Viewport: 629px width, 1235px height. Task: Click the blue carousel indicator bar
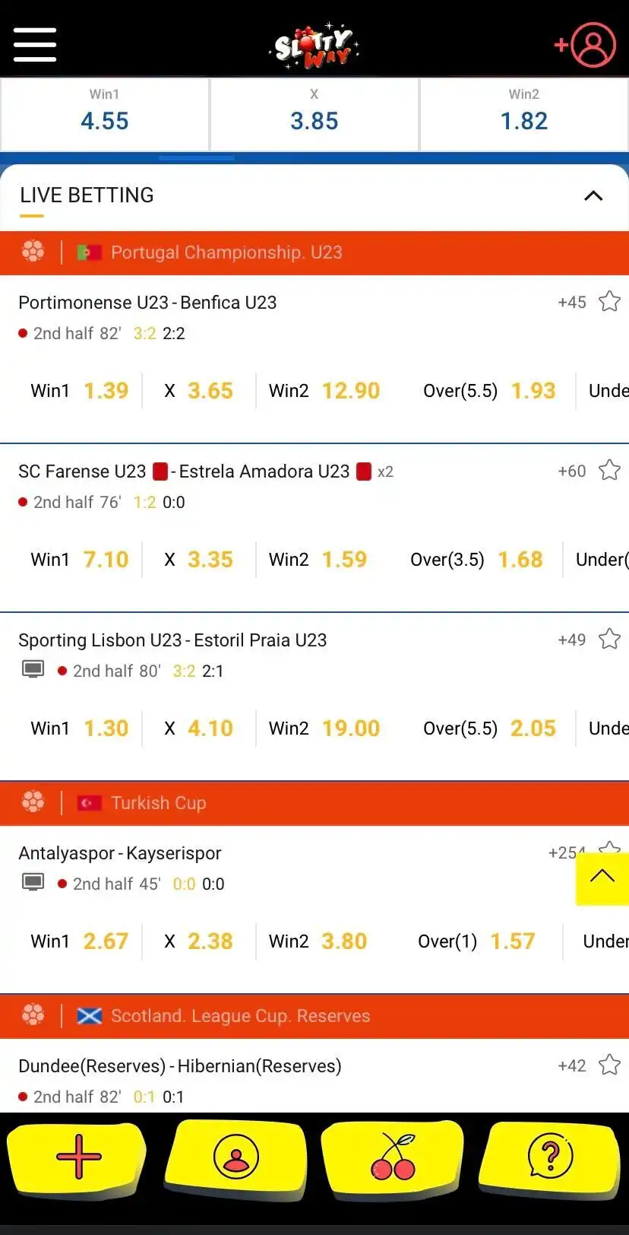197,158
